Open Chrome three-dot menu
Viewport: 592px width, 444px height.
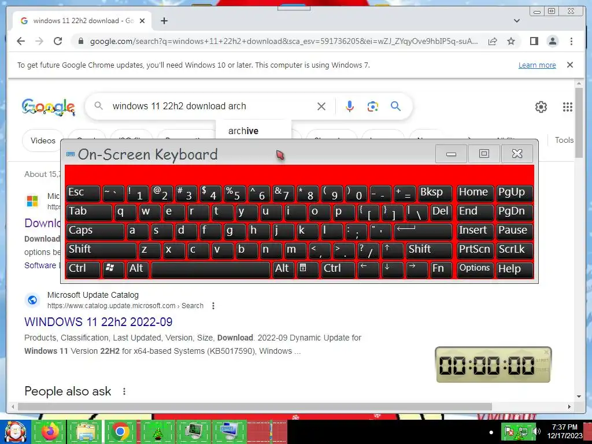coord(571,41)
